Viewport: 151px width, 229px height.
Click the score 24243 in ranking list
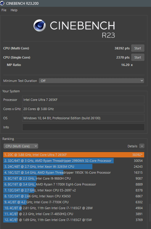coord(138,167)
